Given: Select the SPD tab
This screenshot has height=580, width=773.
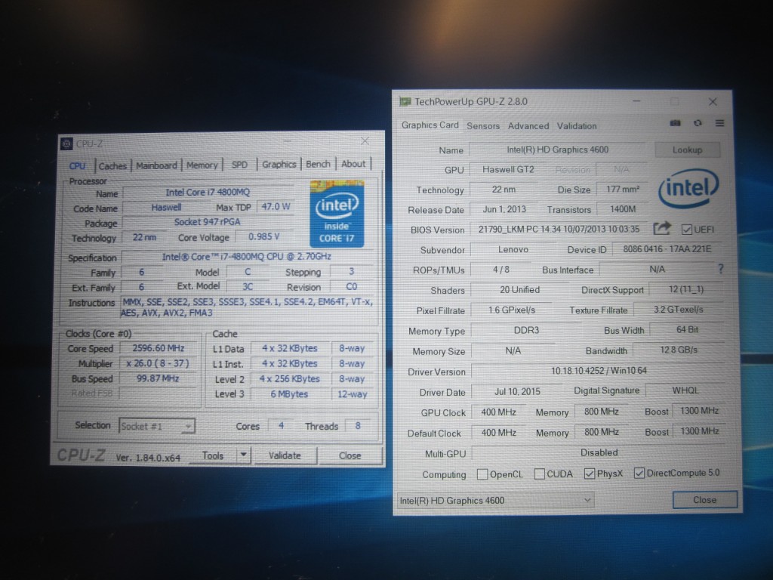Looking at the screenshot, I should (x=239, y=164).
